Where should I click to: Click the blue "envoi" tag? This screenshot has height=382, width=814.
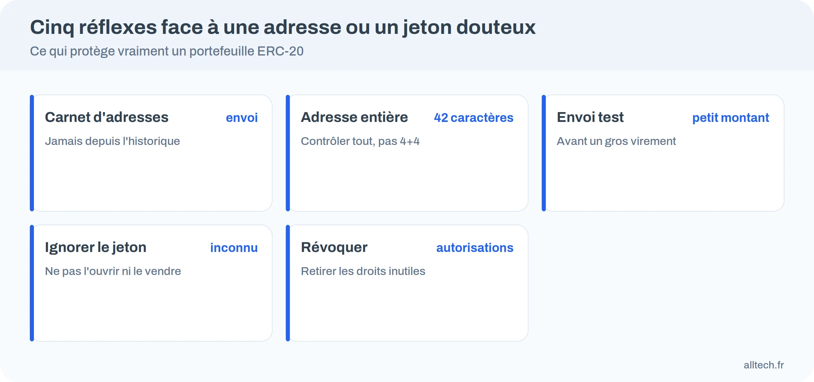point(242,118)
